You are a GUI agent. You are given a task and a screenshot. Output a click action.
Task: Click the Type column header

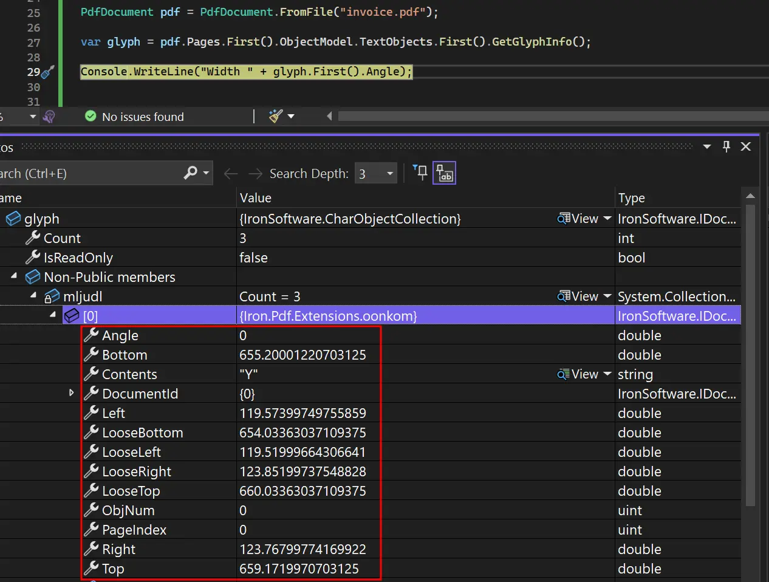[x=632, y=198]
